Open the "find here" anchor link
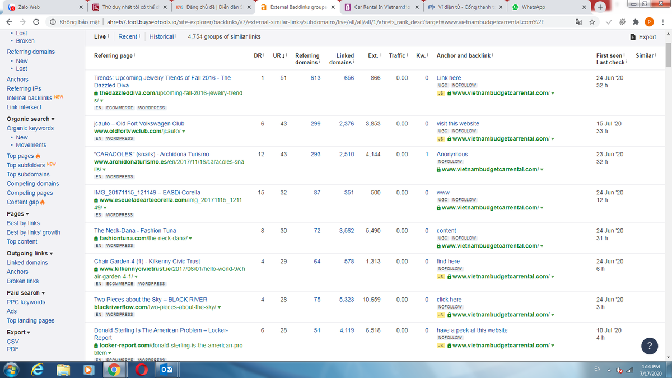Viewport: 672px width, 378px height. [x=448, y=262]
